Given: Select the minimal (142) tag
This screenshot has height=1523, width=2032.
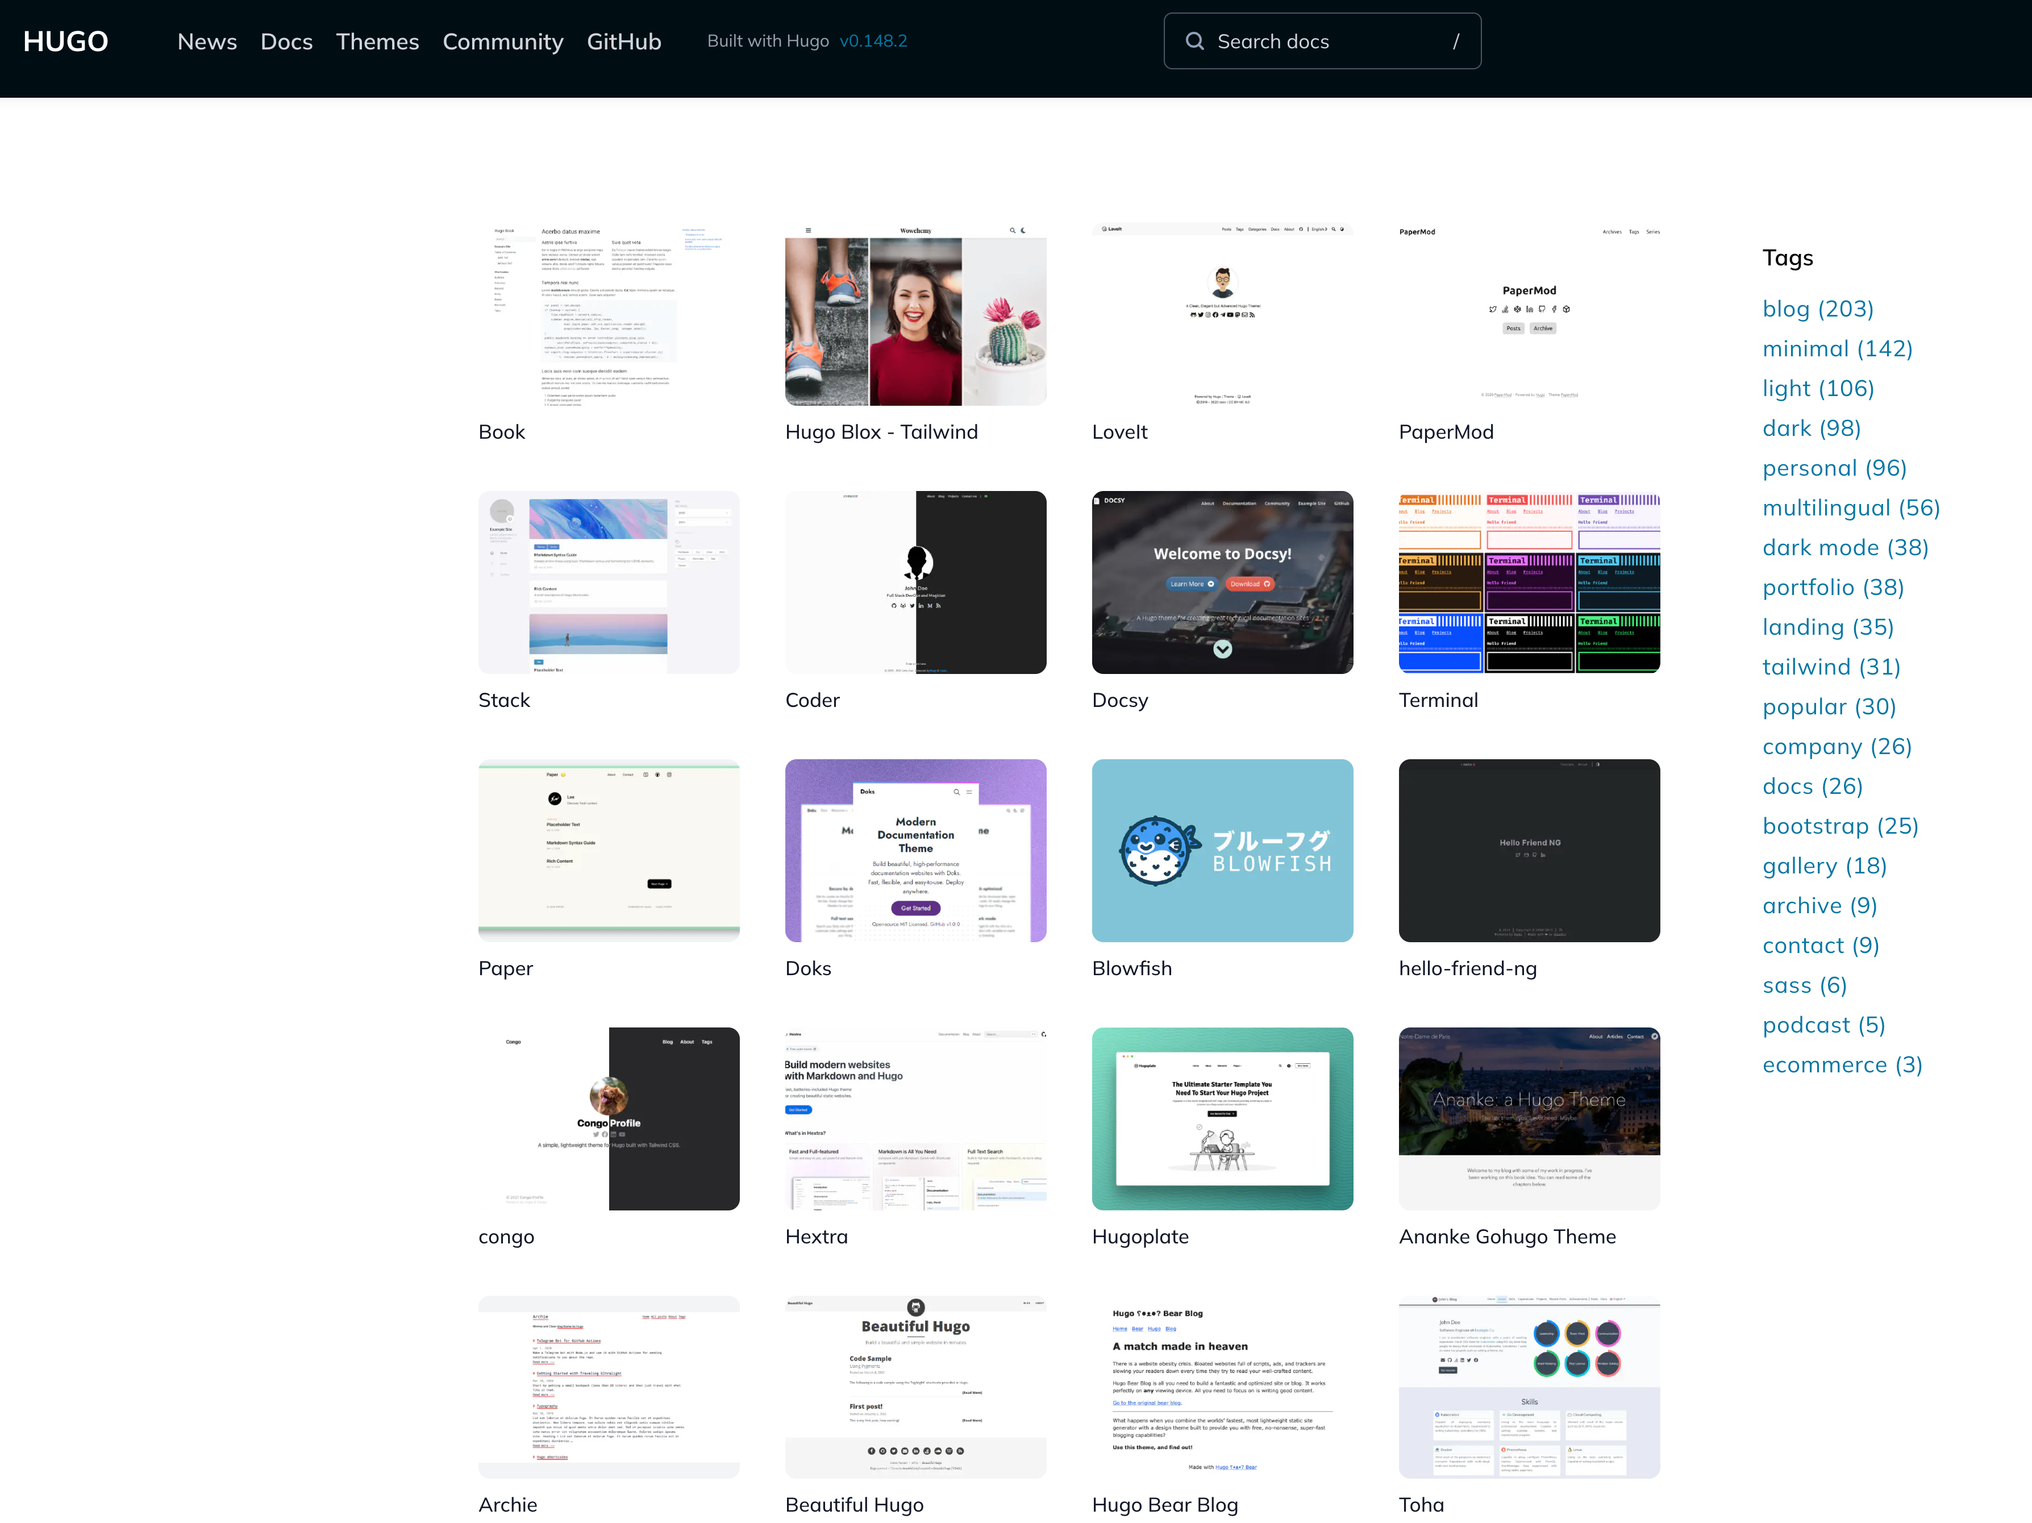Looking at the screenshot, I should pos(1837,348).
